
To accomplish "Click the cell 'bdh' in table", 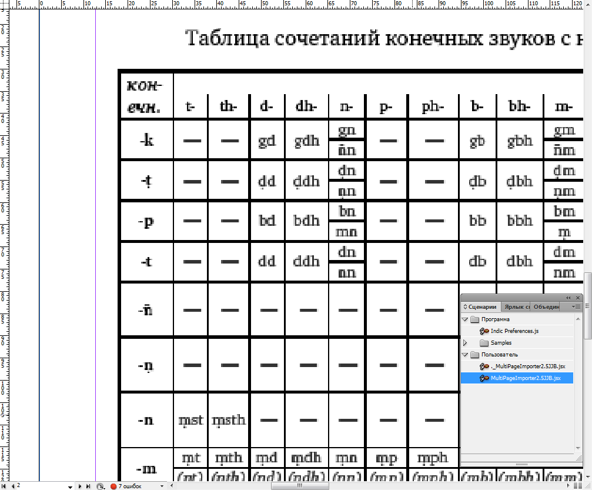I will click(x=306, y=221).
